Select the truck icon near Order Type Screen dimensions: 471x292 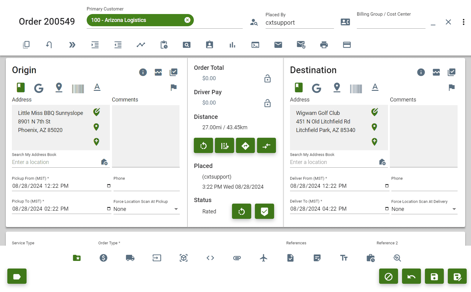point(130,258)
